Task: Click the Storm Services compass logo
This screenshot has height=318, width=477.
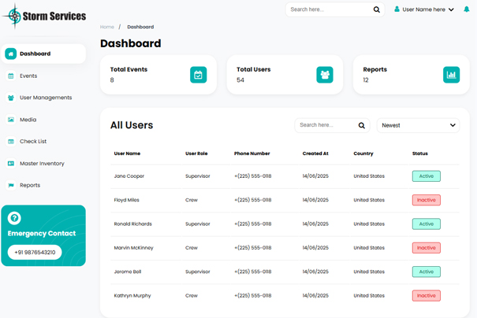Action: point(12,16)
